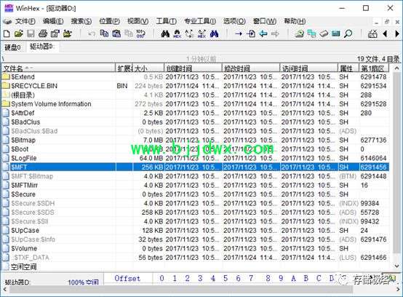Click the Go to offset arrow icon
The image size is (403, 297).
(x=239, y=33)
